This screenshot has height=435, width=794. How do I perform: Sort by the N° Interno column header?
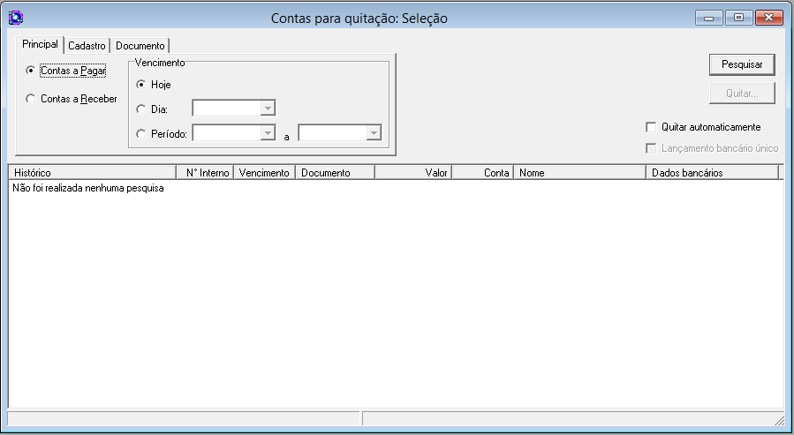(x=205, y=172)
